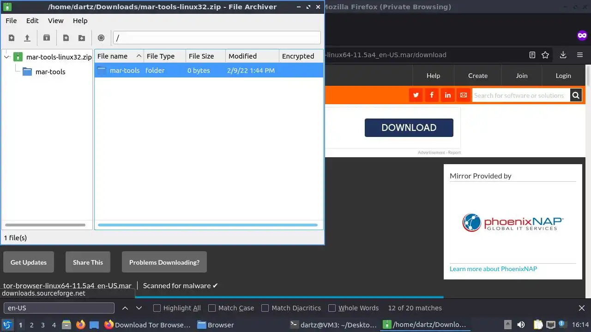Click the blue folder icon beside mar-tools in tree
Image resolution: width=591 pixels, height=332 pixels.
(x=27, y=71)
